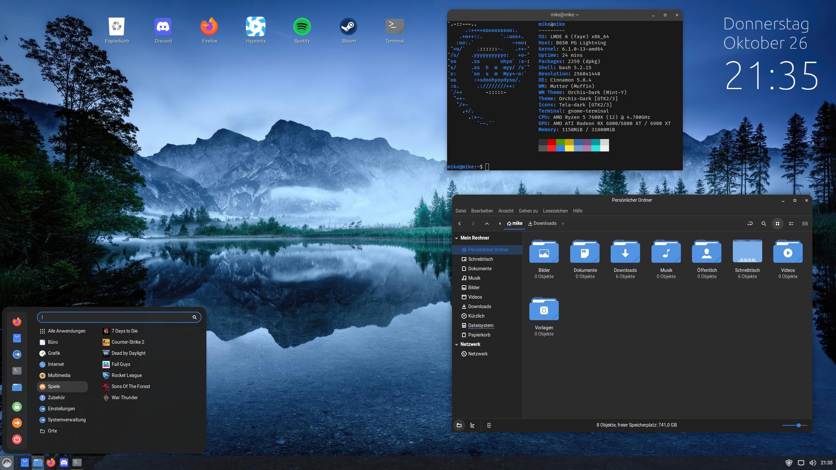
Task: Expand the Mein Rechner tree section
Action: tap(457, 238)
